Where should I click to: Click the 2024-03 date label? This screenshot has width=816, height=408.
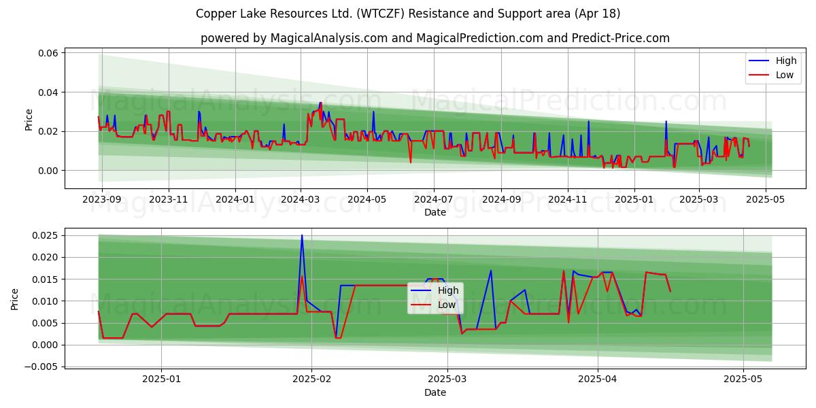[300, 199]
